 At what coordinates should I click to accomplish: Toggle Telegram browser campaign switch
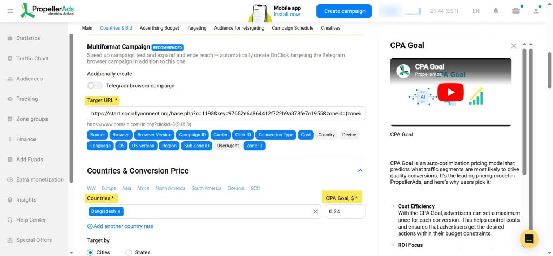tap(95, 86)
